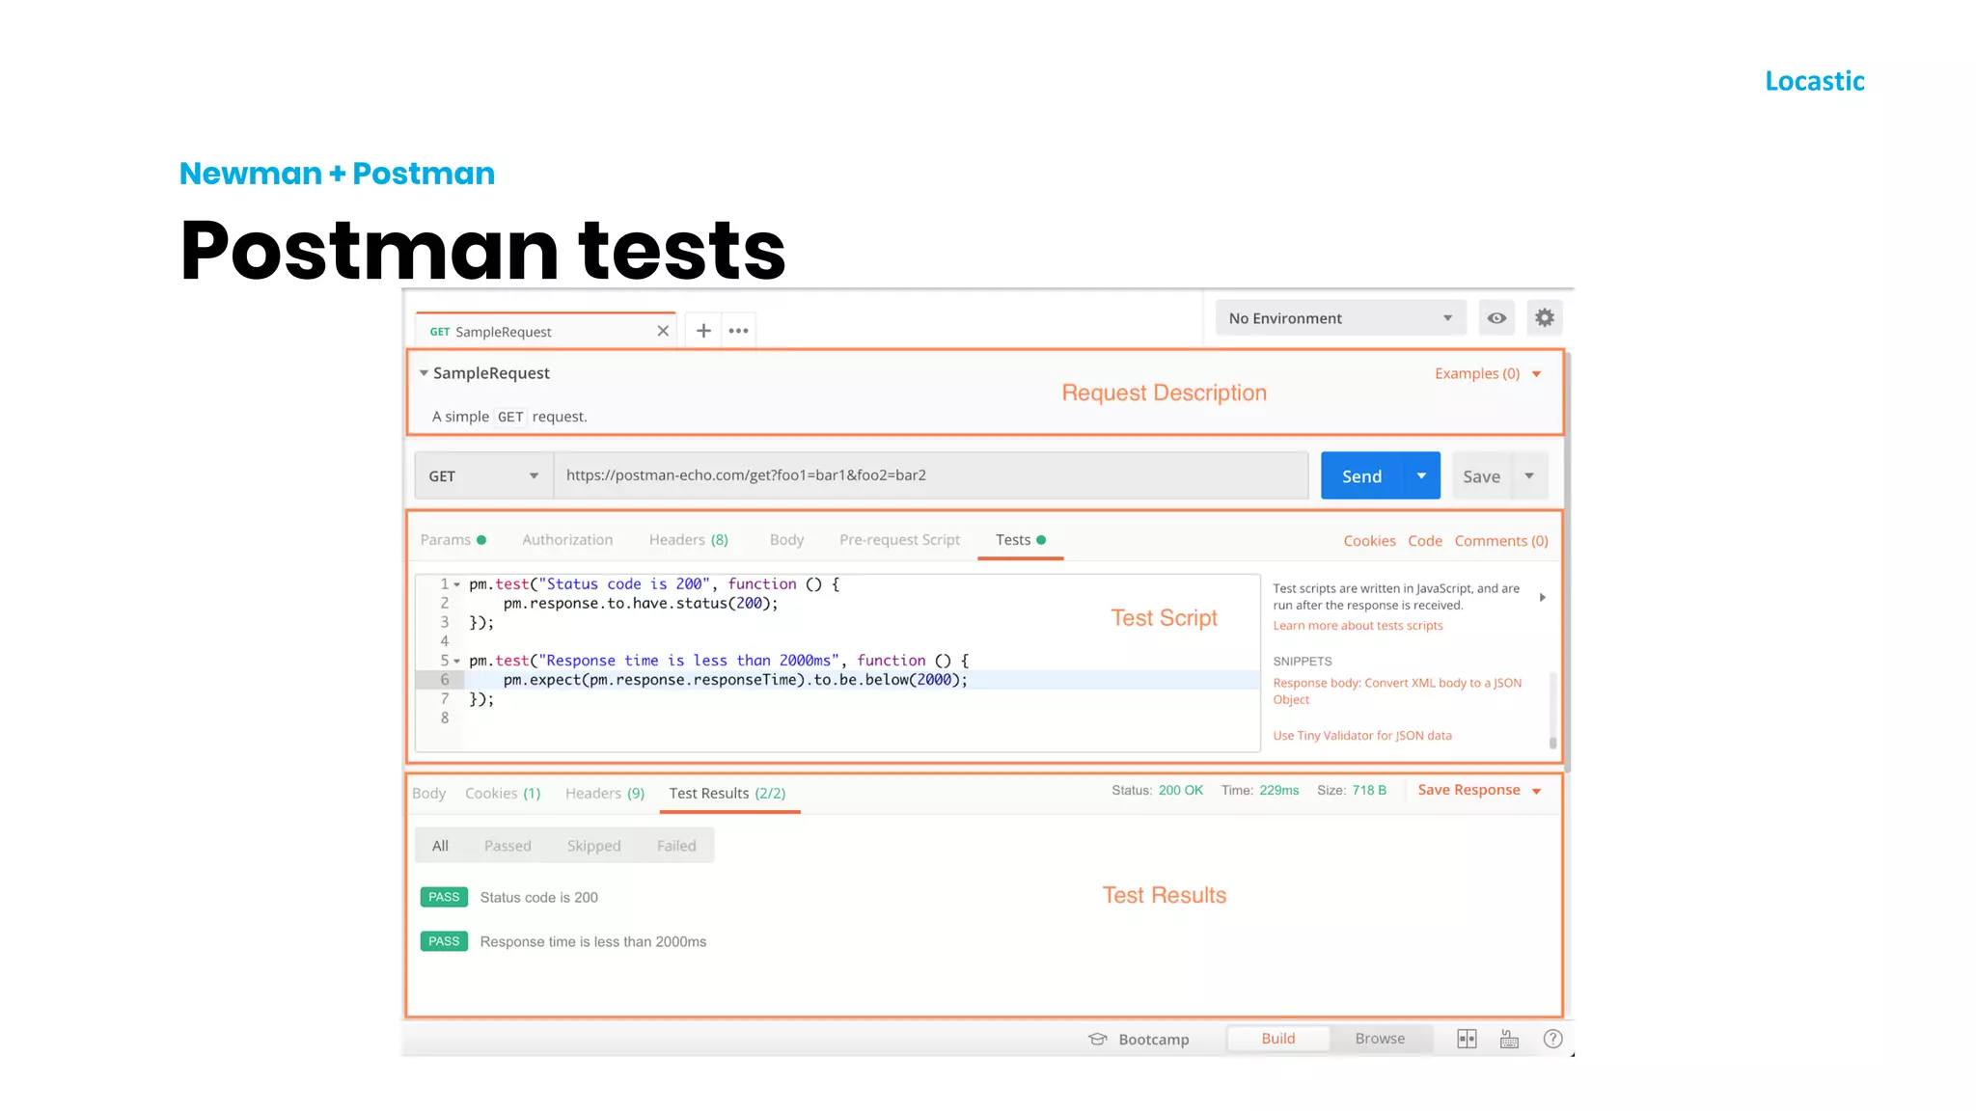Open the response Headers (9) tab
This screenshot has width=1976, height=1111.
point(605,794)
